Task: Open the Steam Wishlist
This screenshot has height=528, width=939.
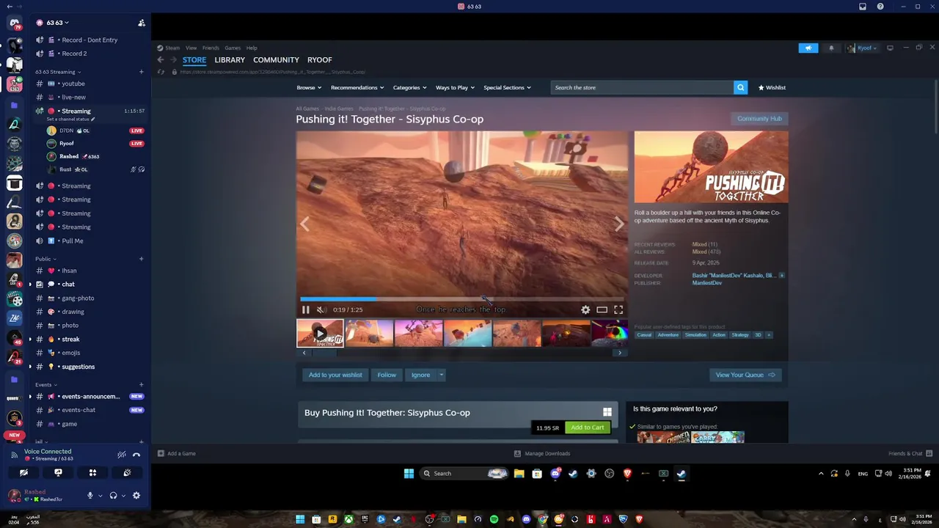Action: coord(772,87)
